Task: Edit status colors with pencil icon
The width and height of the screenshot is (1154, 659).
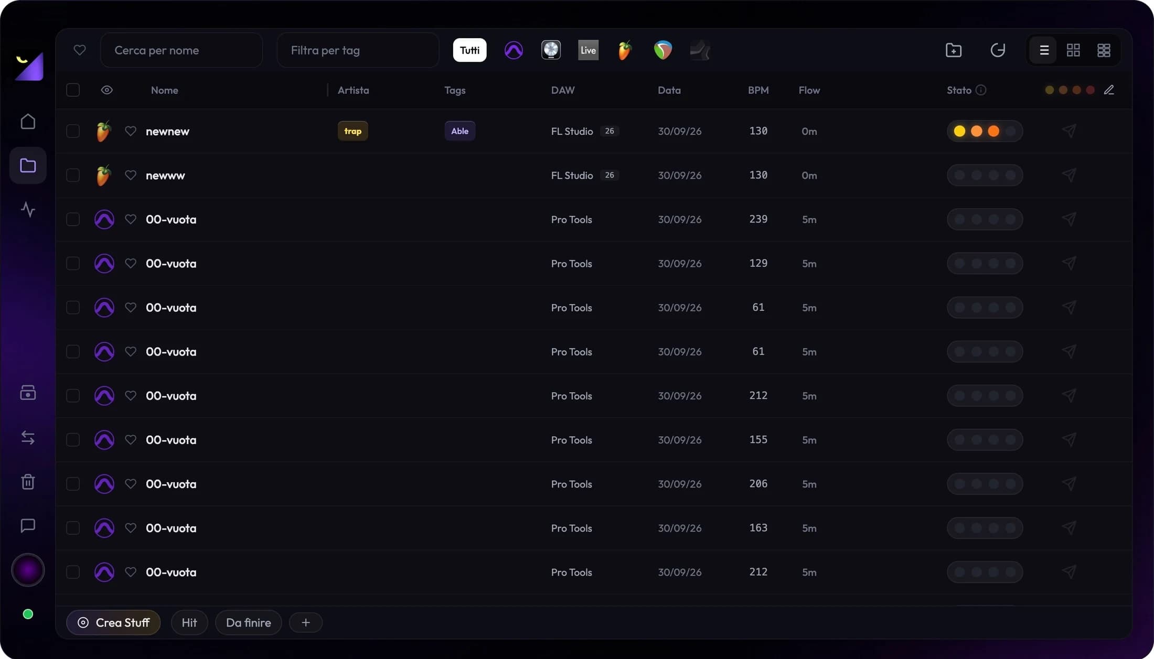Action: click(1109, 90)
